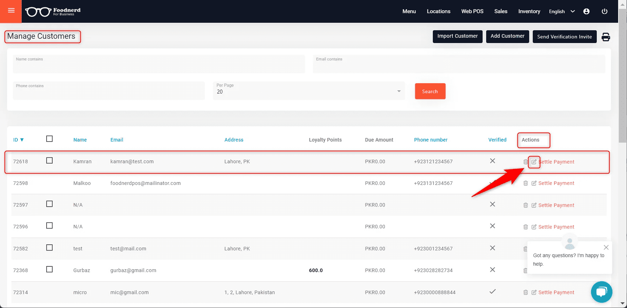Click email kamran@test.com
This screenshot has width=627, height=308.
coord(132,161)
